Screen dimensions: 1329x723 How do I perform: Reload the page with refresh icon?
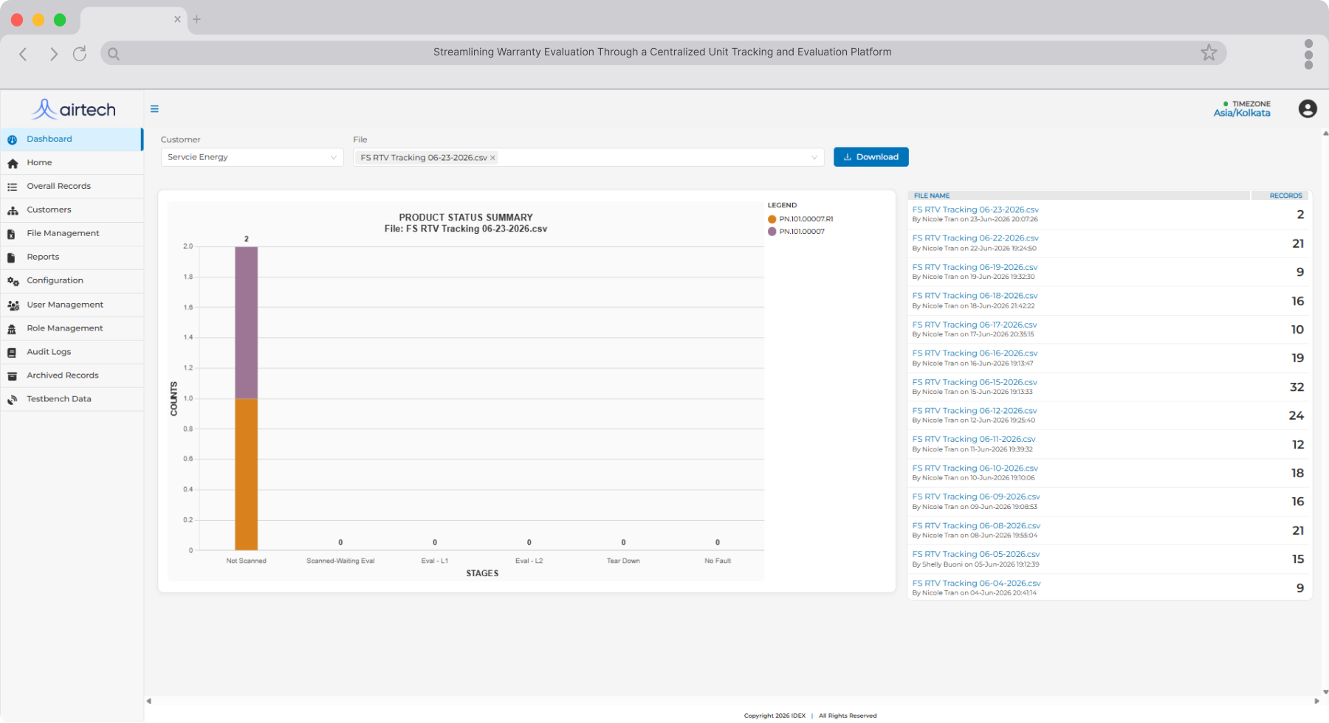(80, 53)
